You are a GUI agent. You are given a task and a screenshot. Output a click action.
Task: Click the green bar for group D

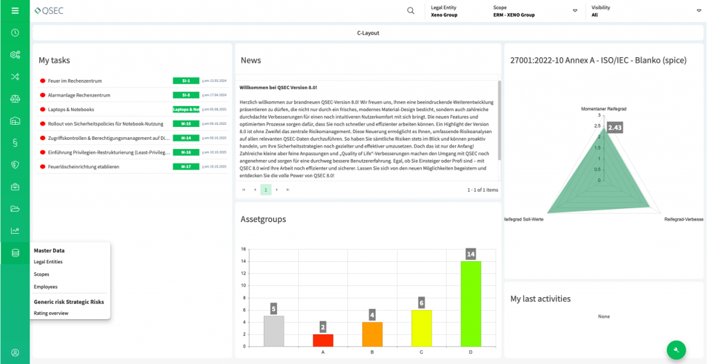(471, 303)
